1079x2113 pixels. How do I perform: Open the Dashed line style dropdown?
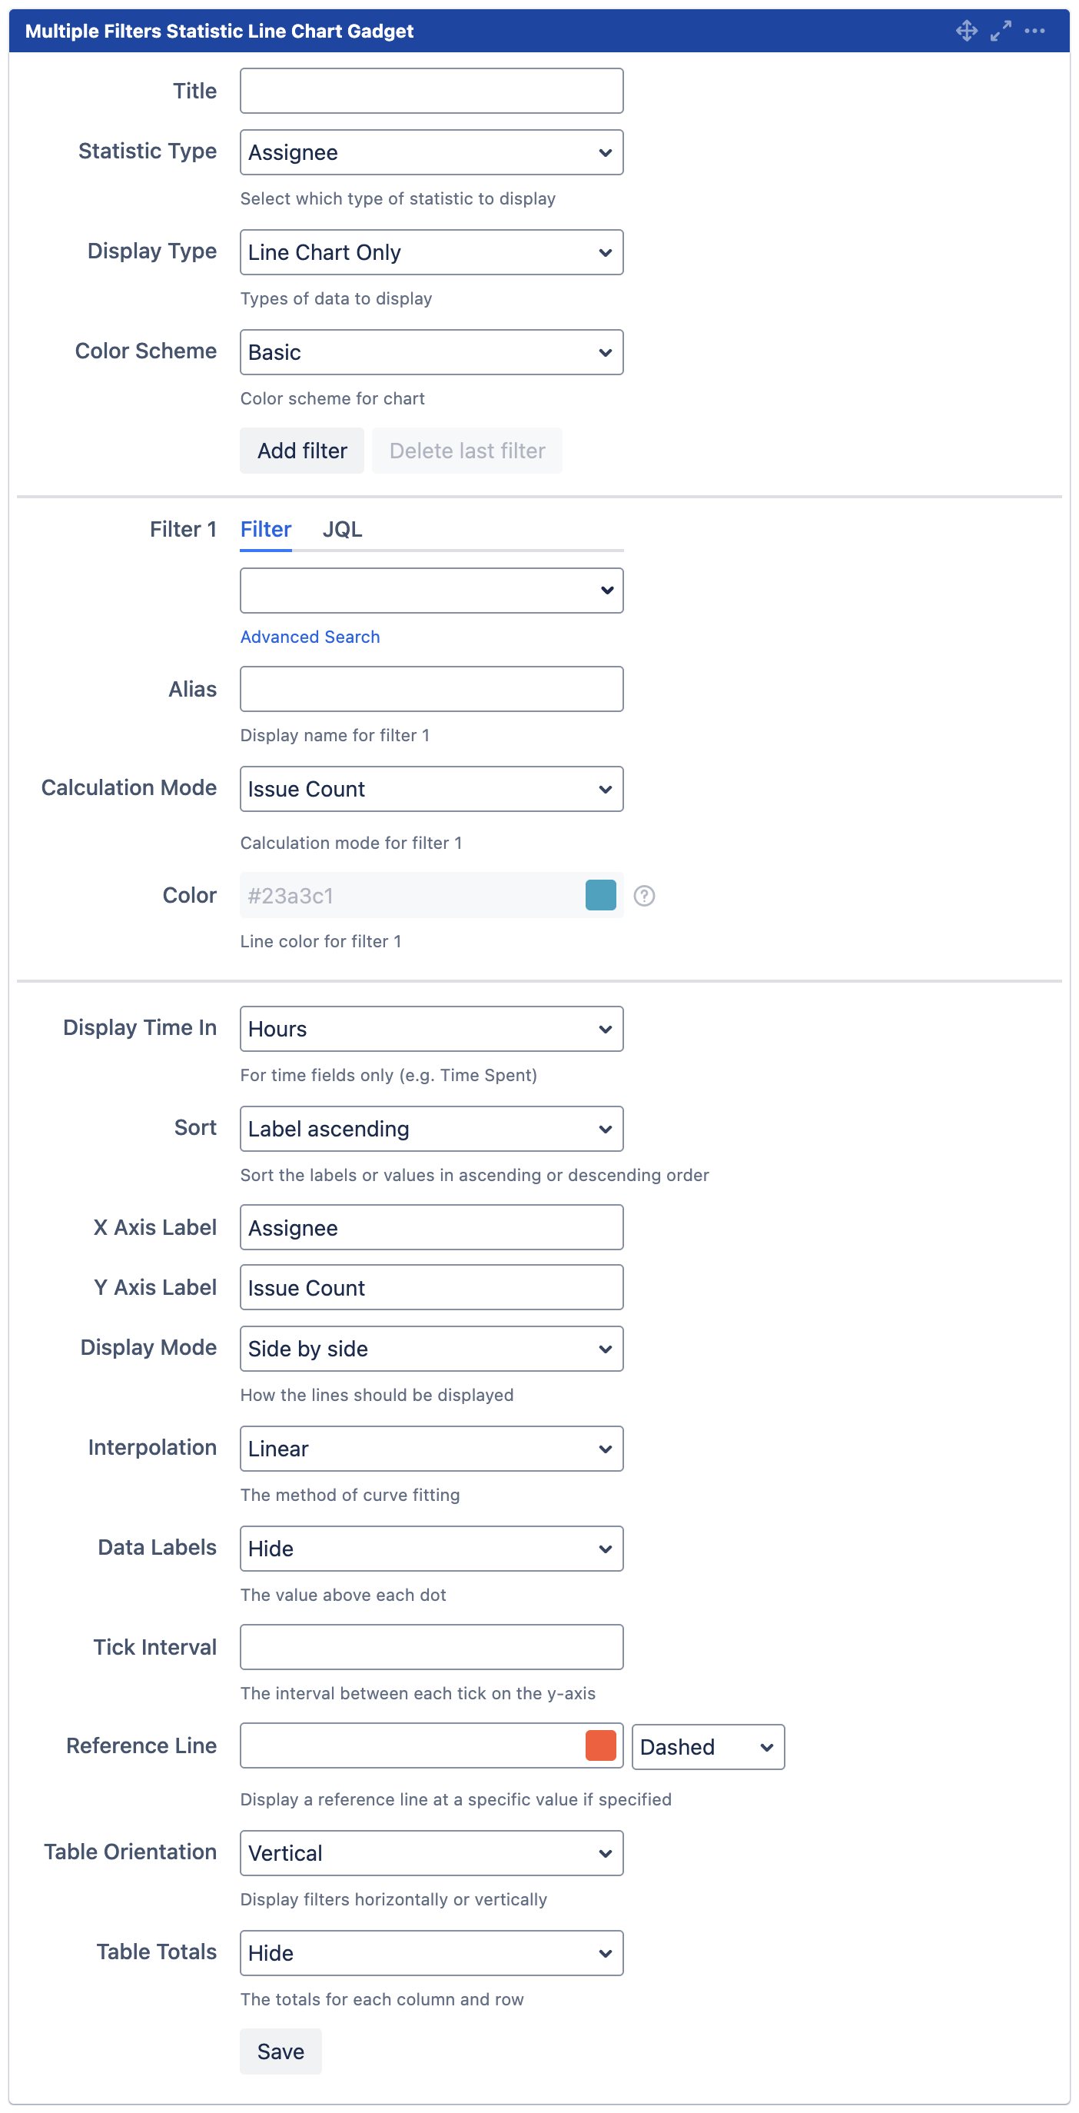708,1747
